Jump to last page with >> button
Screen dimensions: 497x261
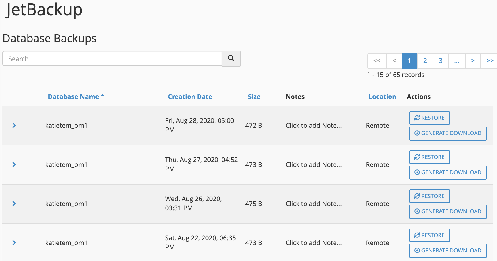click(490, 61)
